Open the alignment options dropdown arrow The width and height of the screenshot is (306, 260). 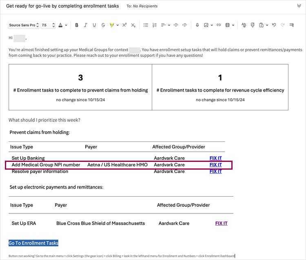click(x=169, y=25)
